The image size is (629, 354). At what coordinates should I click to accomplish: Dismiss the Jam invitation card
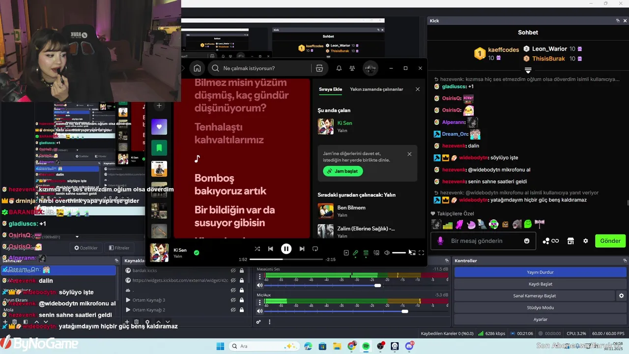(409, 154)
